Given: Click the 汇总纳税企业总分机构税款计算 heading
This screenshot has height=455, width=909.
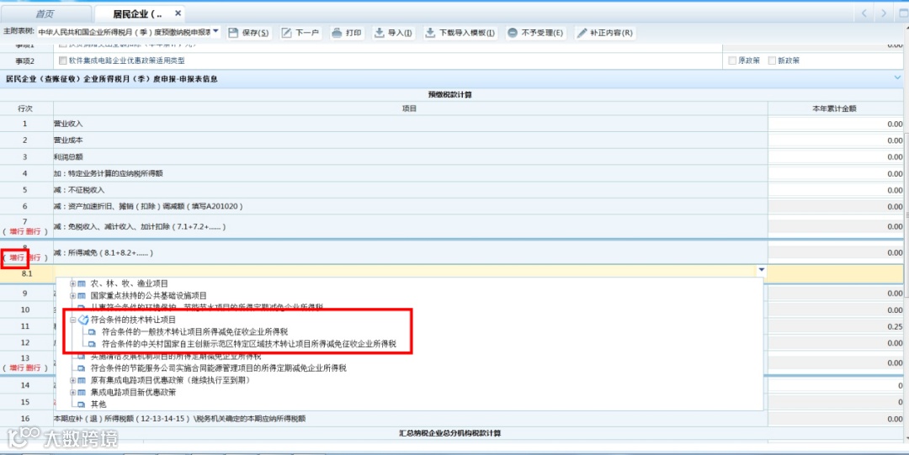Looking at the screenshot, I should (449, 433).
